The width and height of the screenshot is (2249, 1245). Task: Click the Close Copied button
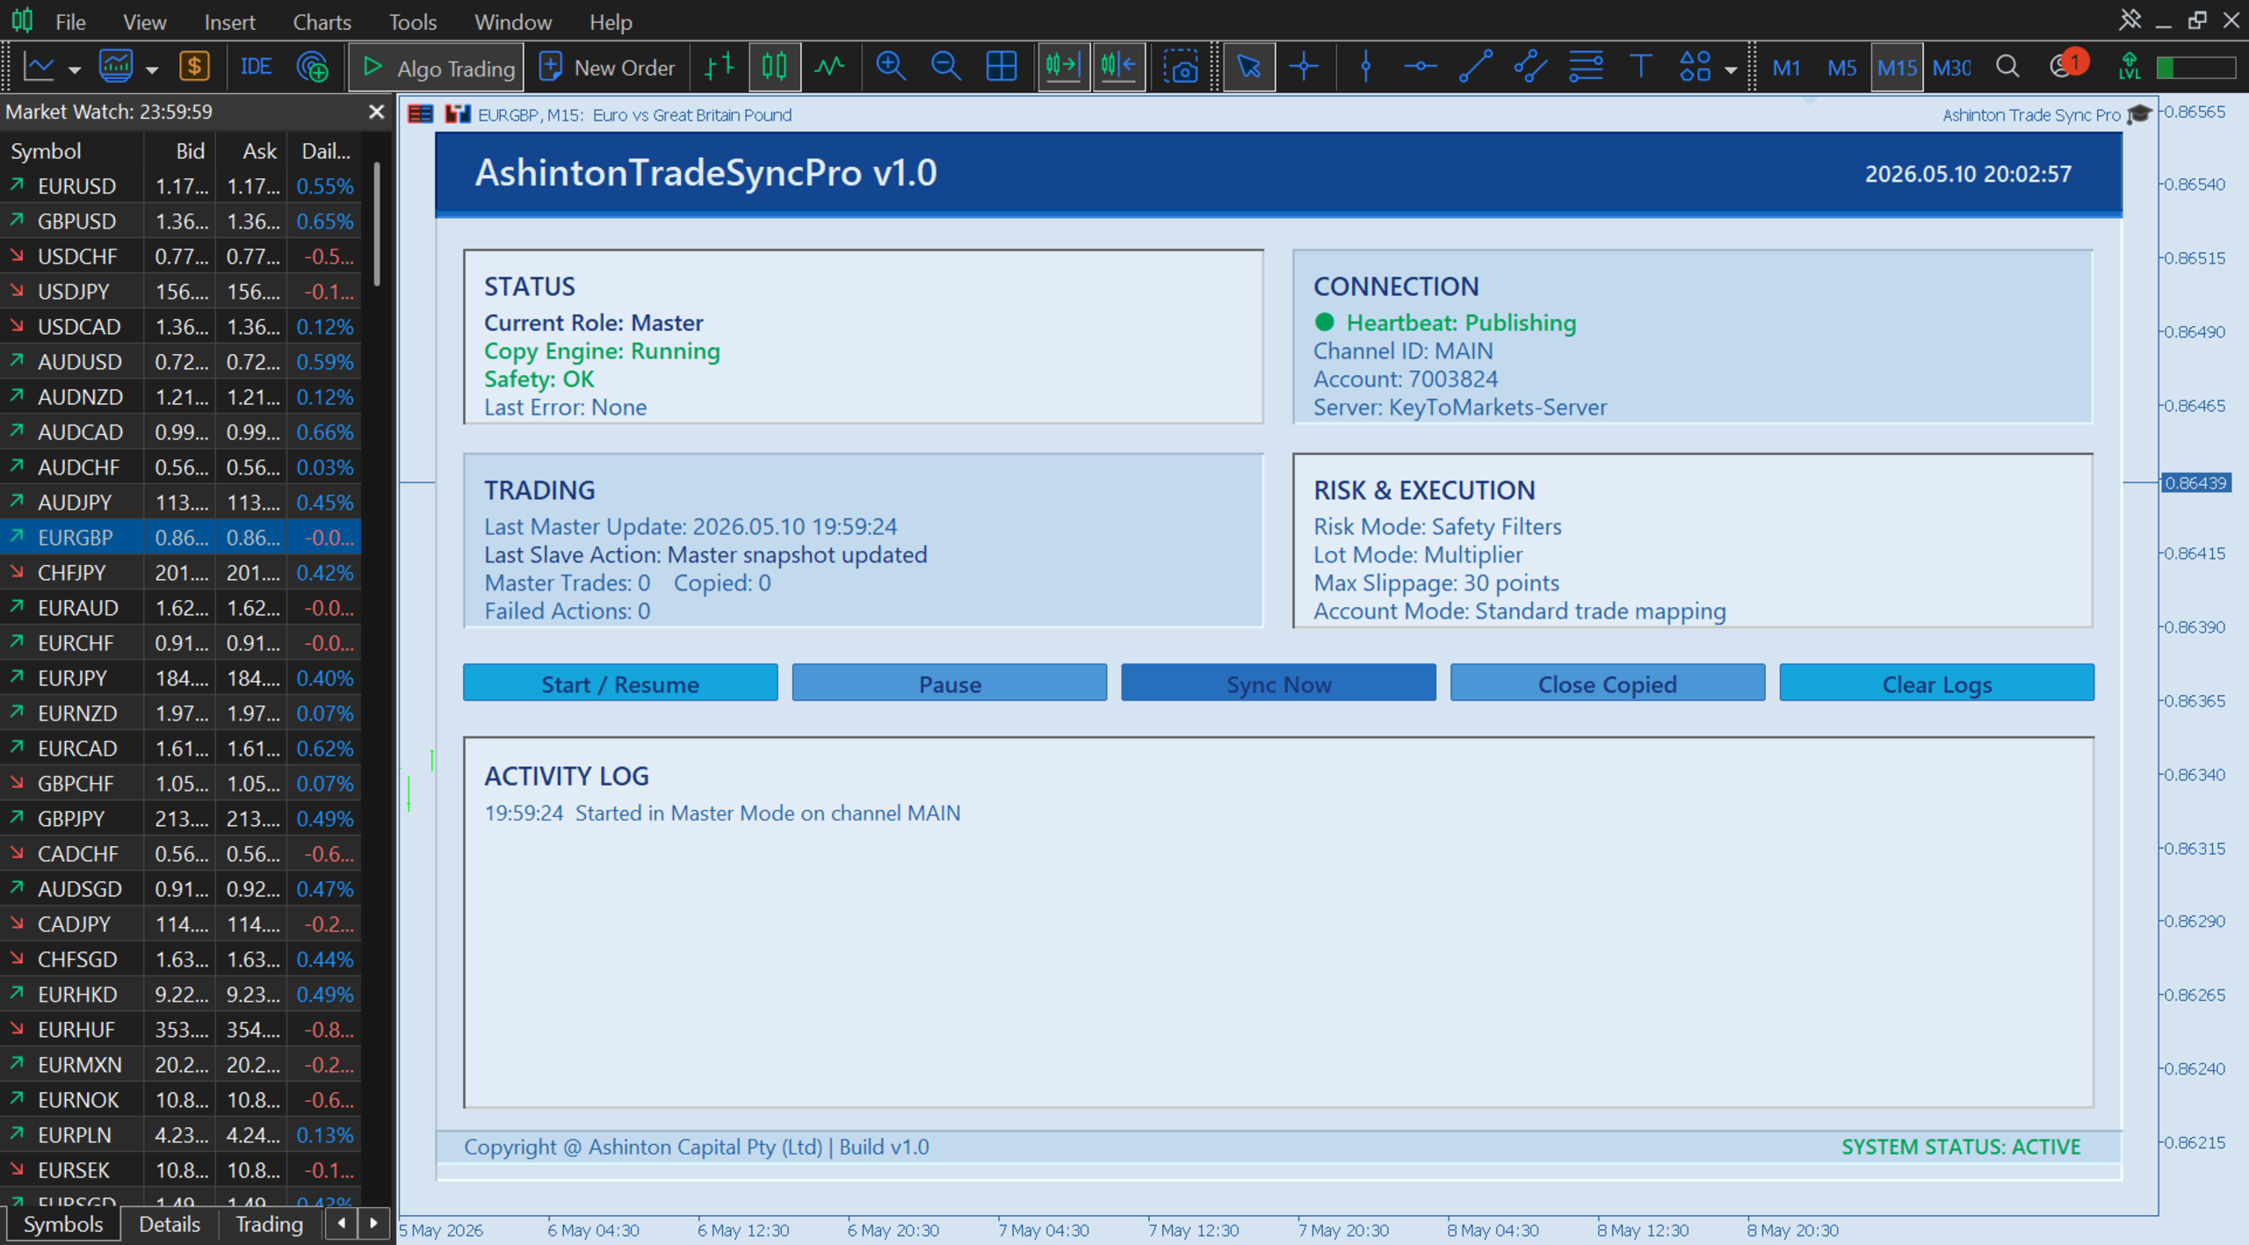(1608, 684)
